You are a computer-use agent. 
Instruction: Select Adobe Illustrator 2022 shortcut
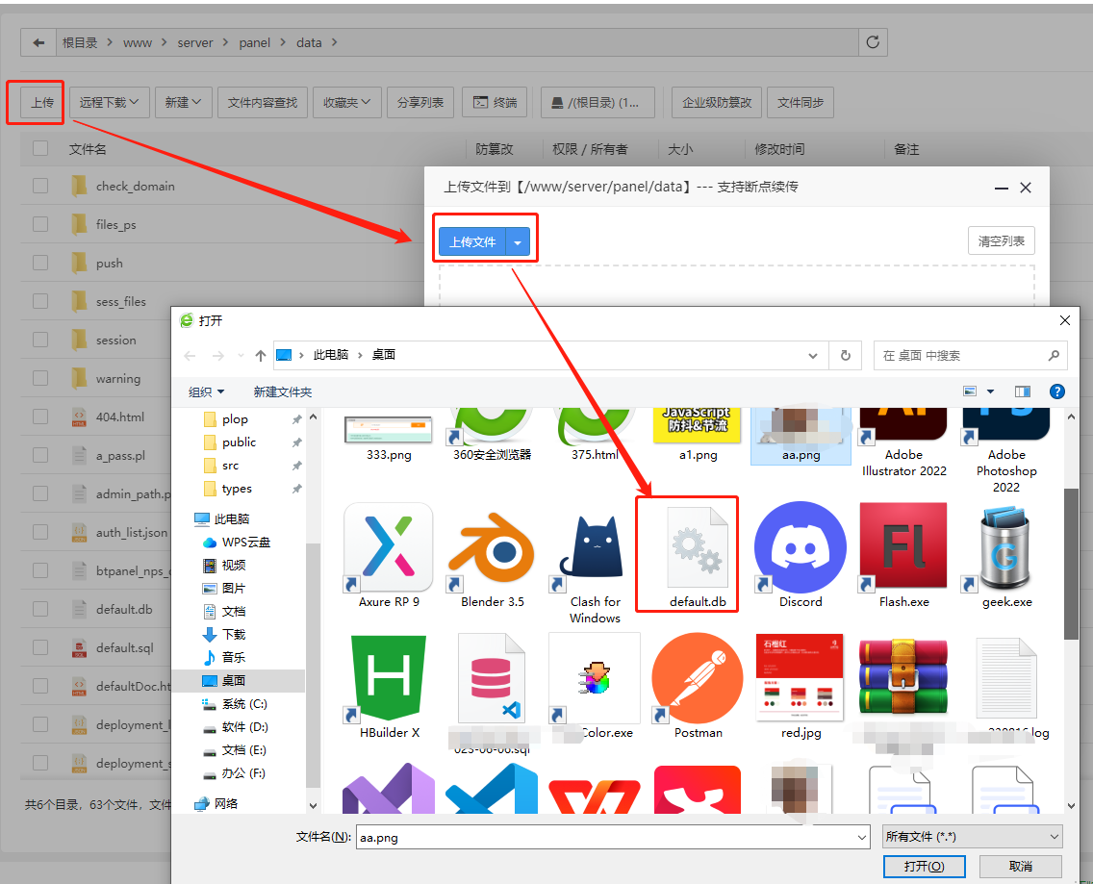(903, 444)
